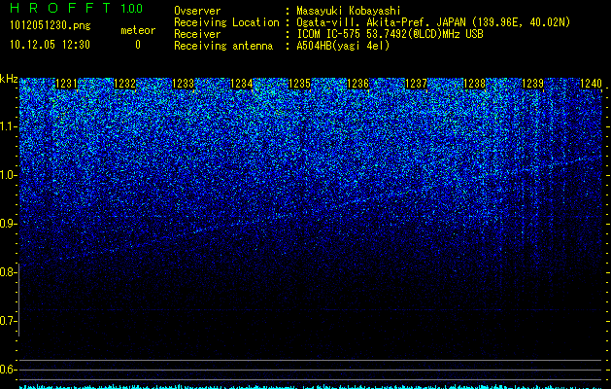This screenshot has height=389, width=611.
Task: Click the A504HB(yagi 4el) antenna text
Action: pyautogui.click(x=343, y=46)
